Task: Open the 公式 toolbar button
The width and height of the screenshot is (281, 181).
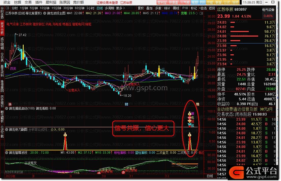Action: 227,3
